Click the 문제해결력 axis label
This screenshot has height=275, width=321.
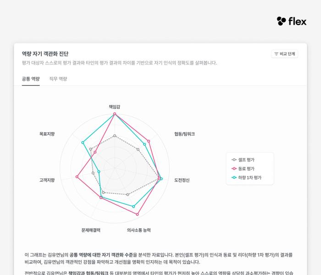tap(91, 230)
